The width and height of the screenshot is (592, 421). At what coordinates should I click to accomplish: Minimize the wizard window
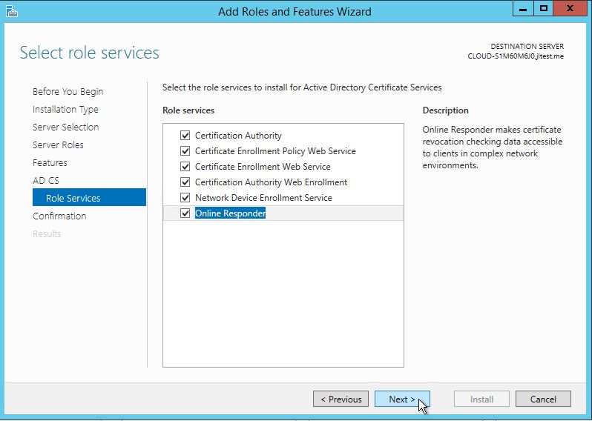pyautogui.click(x=523, y=8)
